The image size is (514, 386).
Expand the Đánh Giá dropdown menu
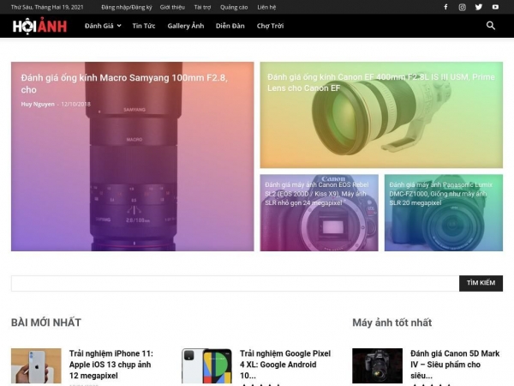coord(102,26)
